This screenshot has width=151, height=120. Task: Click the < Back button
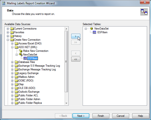63,116
